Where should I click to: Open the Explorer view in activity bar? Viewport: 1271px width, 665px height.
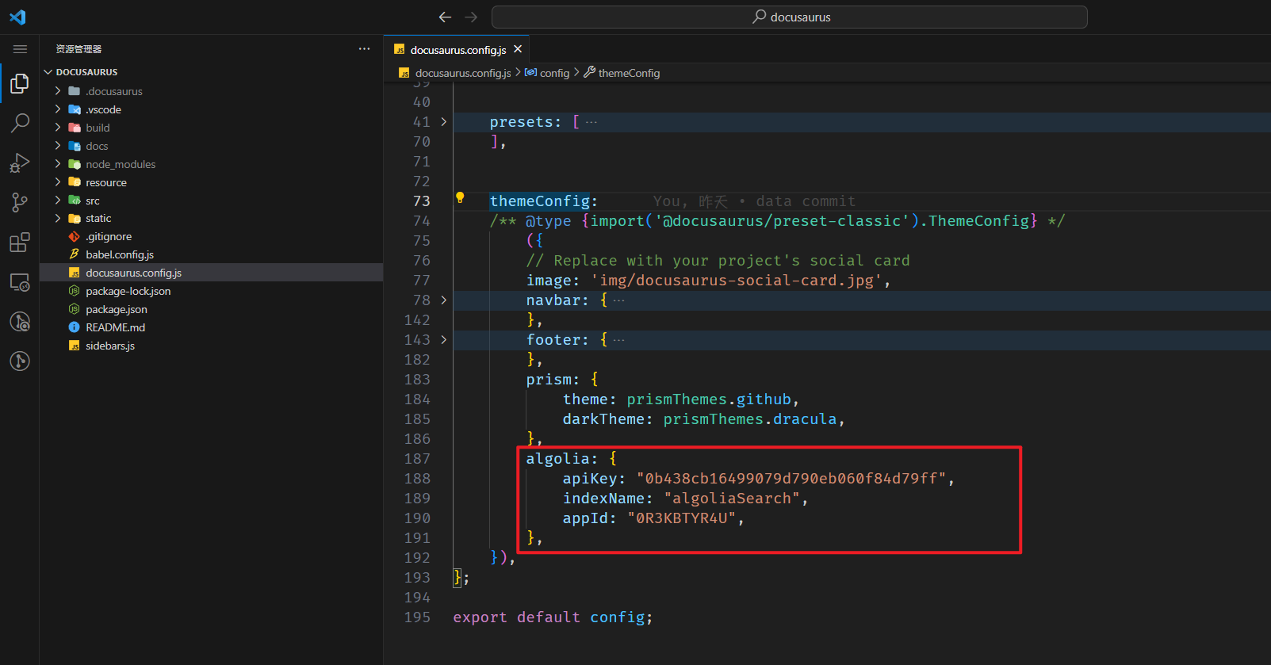pyautogui.click(x=20, y=83)
